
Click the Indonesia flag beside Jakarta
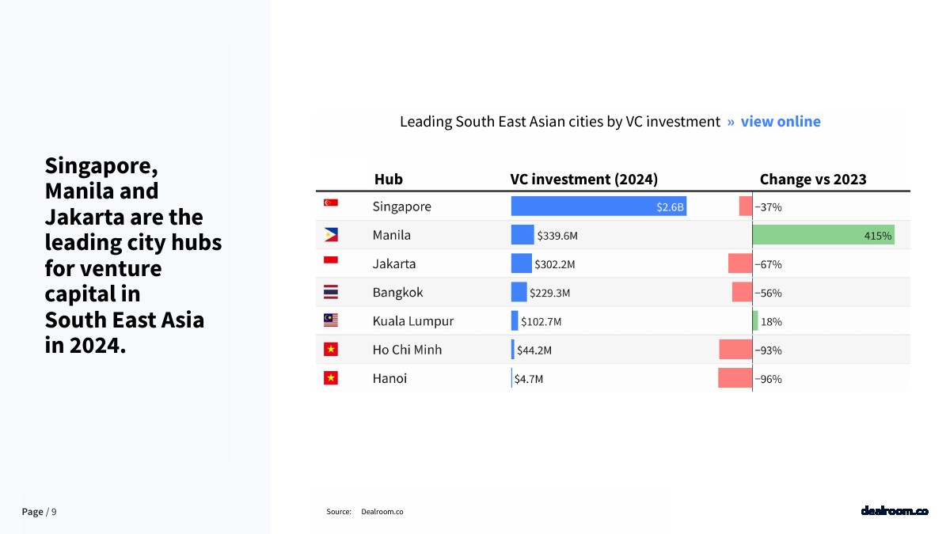coord(331,260)
